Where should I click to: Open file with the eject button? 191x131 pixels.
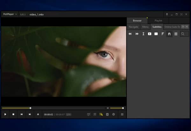38,114
